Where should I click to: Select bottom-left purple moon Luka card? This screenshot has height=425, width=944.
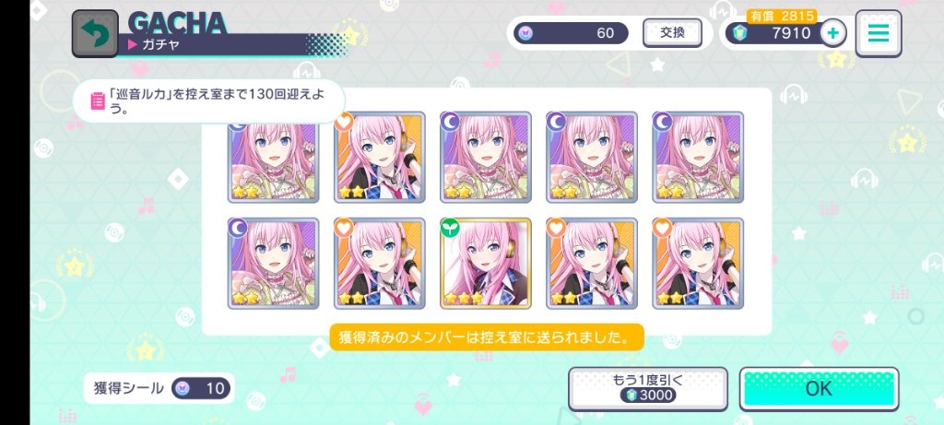point(273,263)
